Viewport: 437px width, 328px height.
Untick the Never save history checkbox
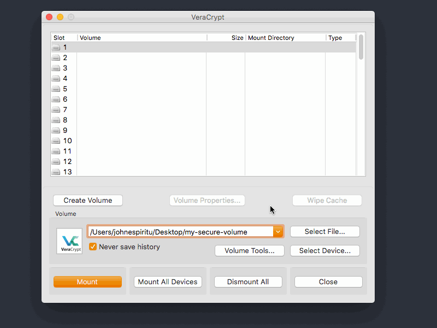(x=93, y=247)
